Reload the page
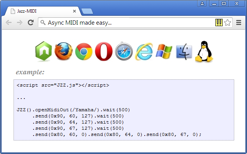 (x=31, y=23)
